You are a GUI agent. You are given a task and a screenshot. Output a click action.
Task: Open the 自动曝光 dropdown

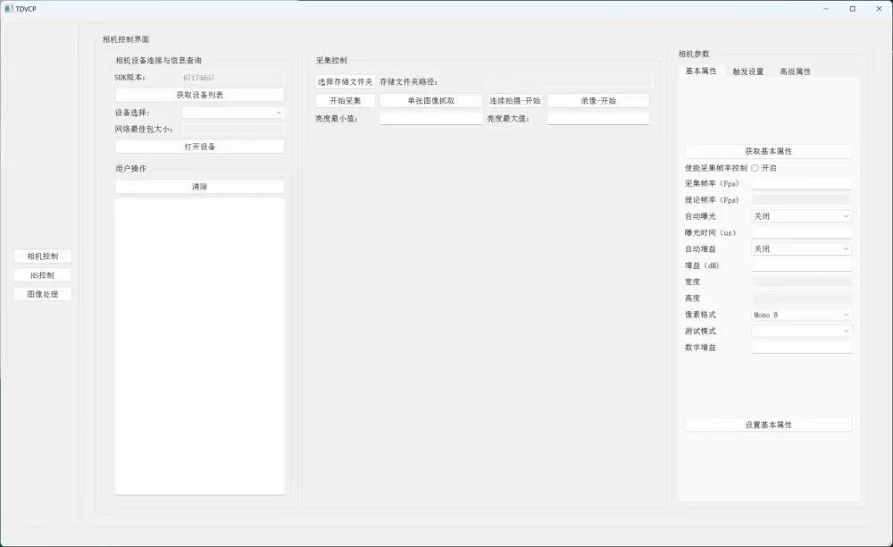coord(801,216)
